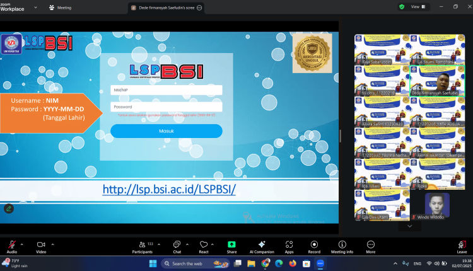The height and width of the screenshot is (271, 473).
Task: Show next page of participant thumbnails
Action: 409,226
